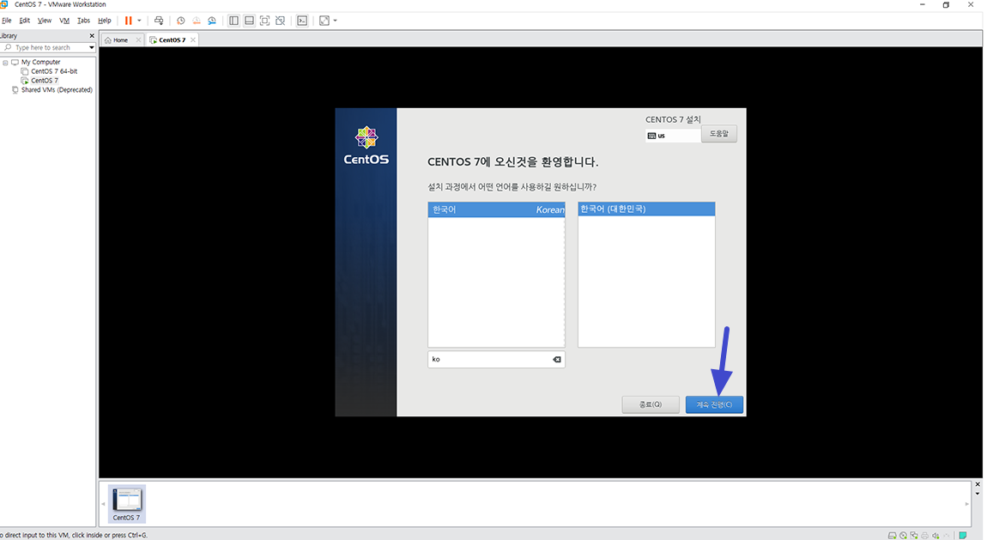Open the Tabs menu
Viewport: 987px width, 540px height.
click(x=84, y=21)
